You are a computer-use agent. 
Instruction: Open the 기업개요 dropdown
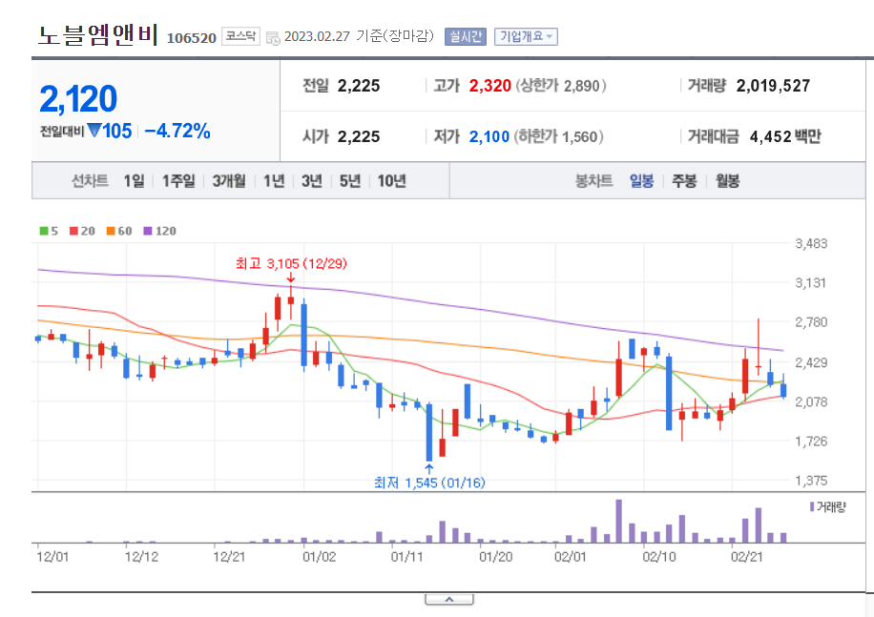pos(526,37)
